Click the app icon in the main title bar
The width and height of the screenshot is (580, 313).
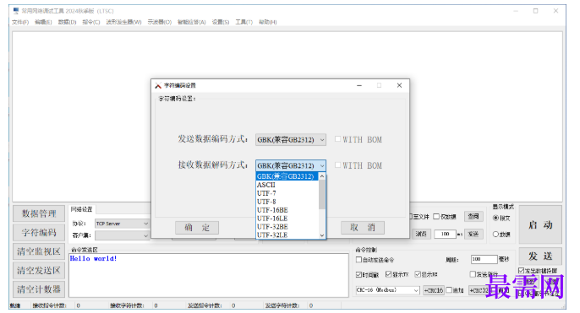coord(16,11)
